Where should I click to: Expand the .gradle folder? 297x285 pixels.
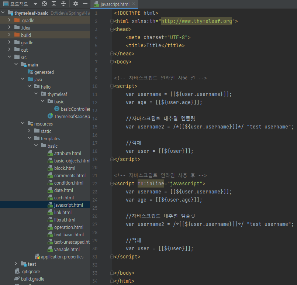pyautogui.click(x=9, y=20)
